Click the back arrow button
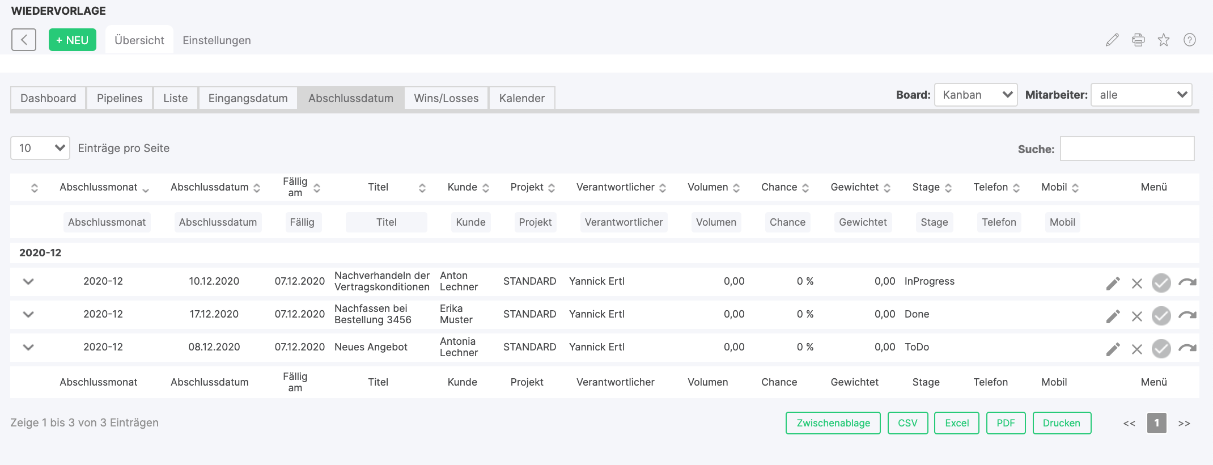1213x465 pixels. pos(24,40)
